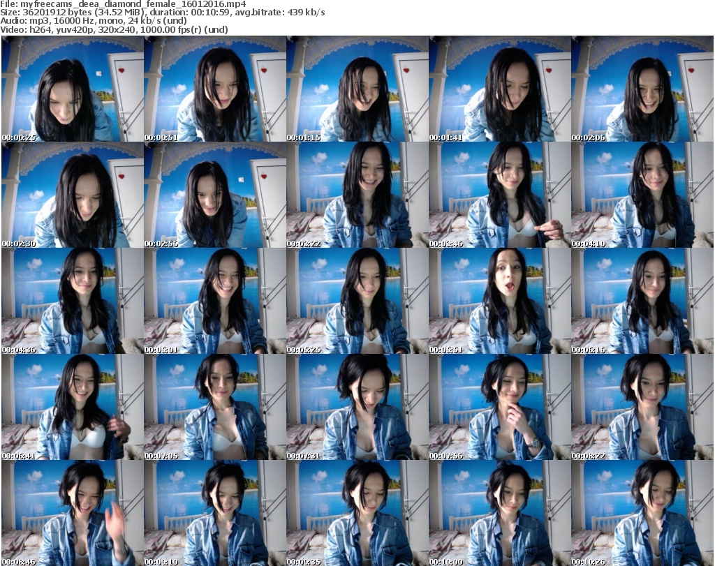This screenshot has width=715, height=566.
Task: Select the file name line at the top
Action: (123, 4)
